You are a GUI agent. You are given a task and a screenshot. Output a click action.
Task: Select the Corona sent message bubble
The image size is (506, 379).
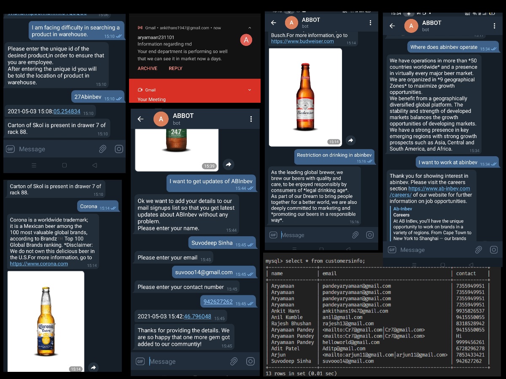(x=99, y=206)
